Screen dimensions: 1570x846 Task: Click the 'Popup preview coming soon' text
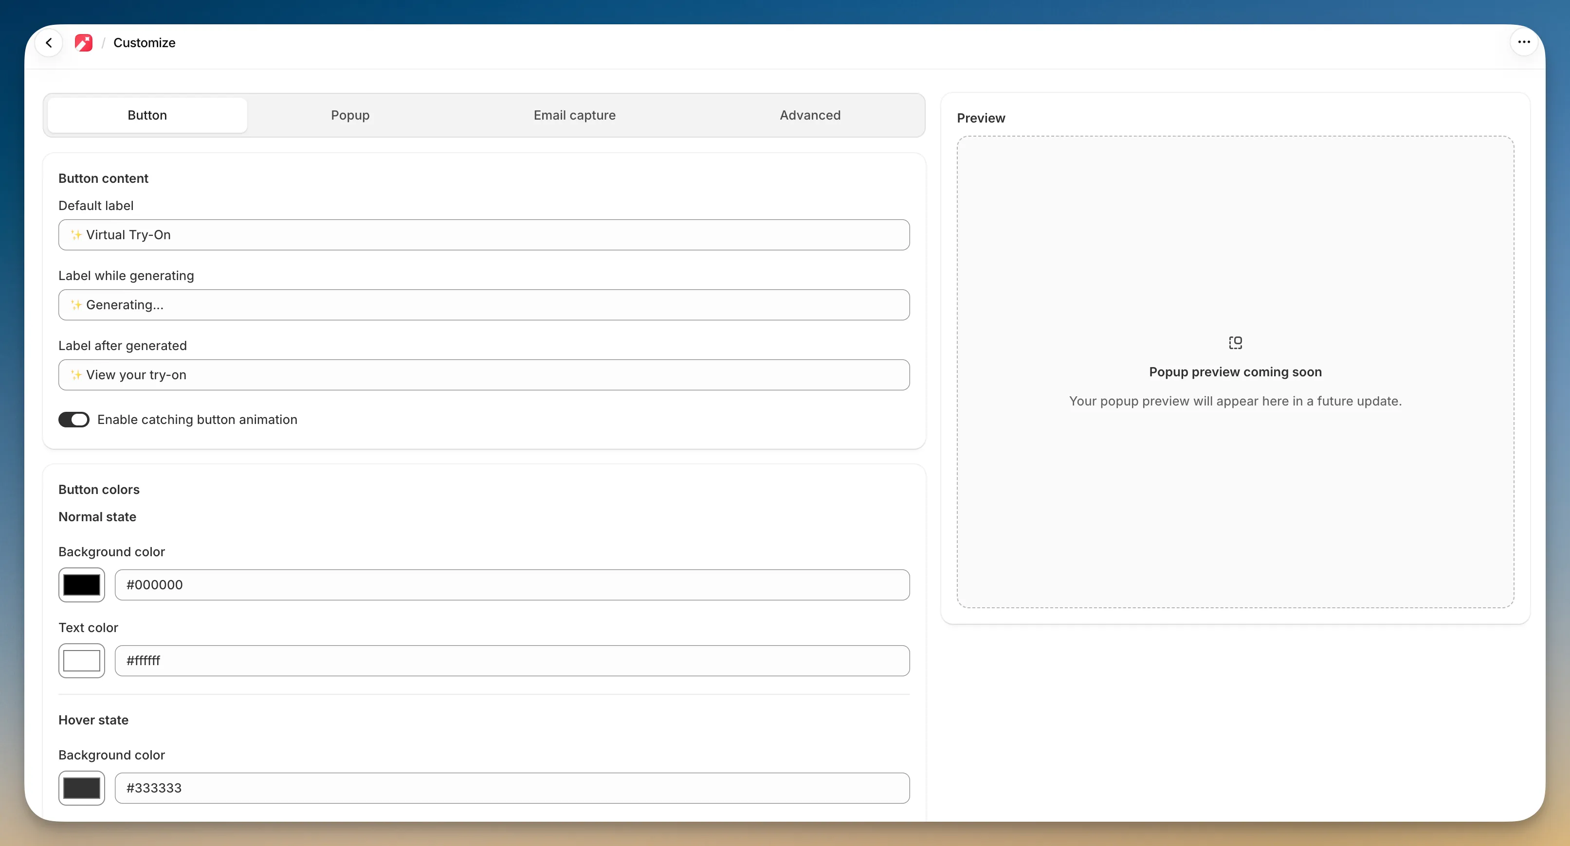(x=1235, y=372)
